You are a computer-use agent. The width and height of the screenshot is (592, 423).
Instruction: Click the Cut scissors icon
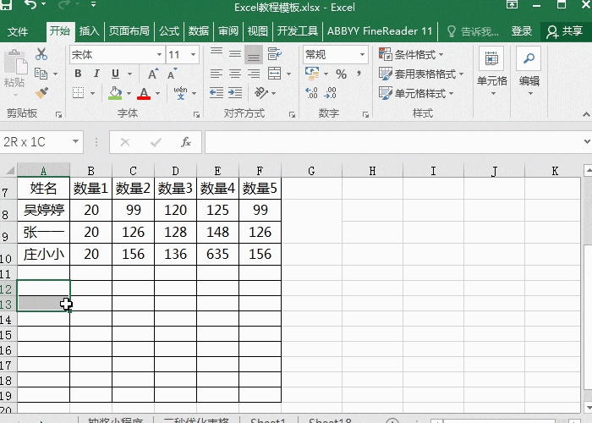point(41,54)
